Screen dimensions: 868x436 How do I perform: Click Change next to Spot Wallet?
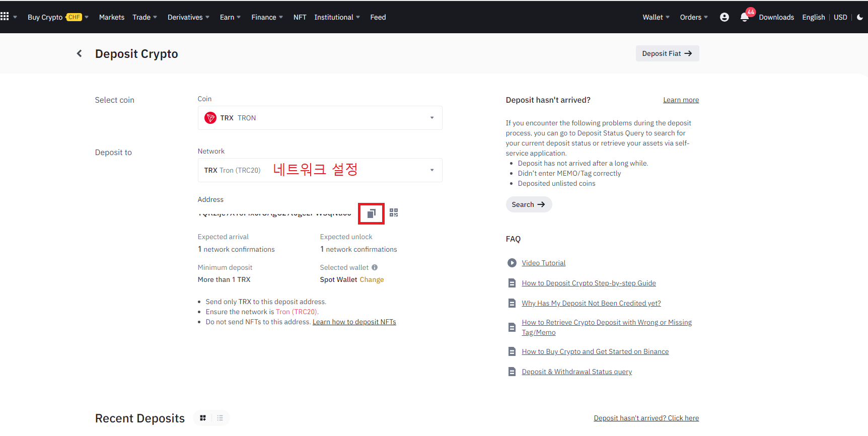(x=372, y=279)
